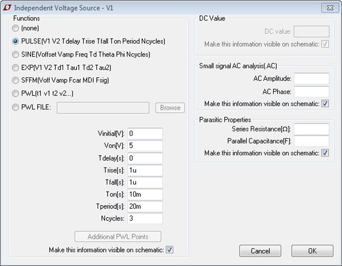Click the LTspice logo icon in title bar

[7, 8]
